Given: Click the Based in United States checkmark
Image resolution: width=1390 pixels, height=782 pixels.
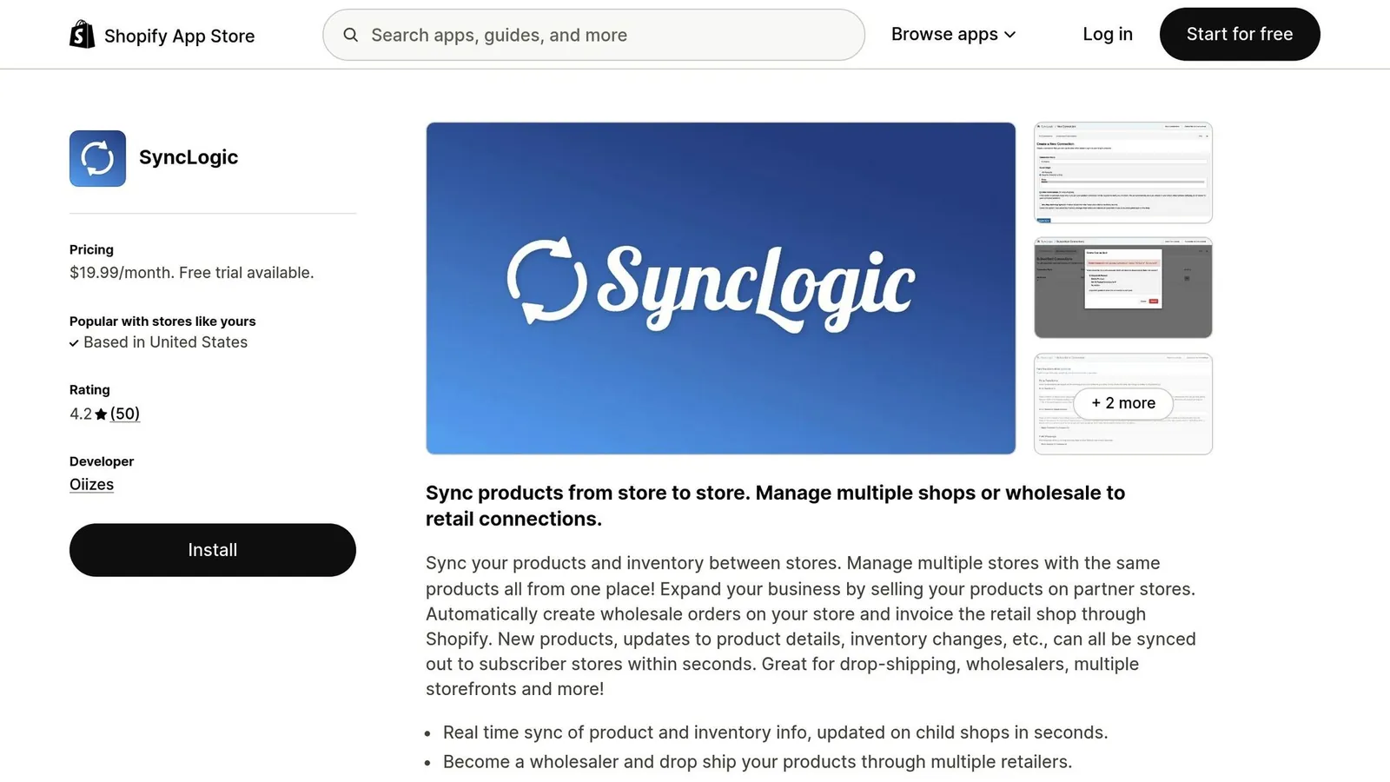Looking at the screenshot, I should tap(74, 343).
